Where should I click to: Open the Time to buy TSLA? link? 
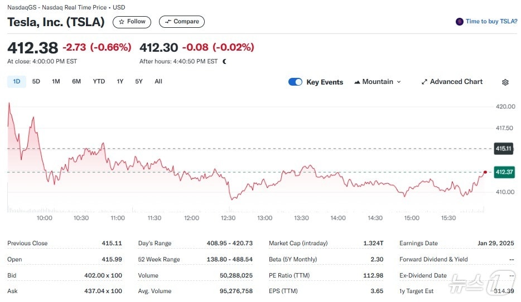[x=491, y=22]
